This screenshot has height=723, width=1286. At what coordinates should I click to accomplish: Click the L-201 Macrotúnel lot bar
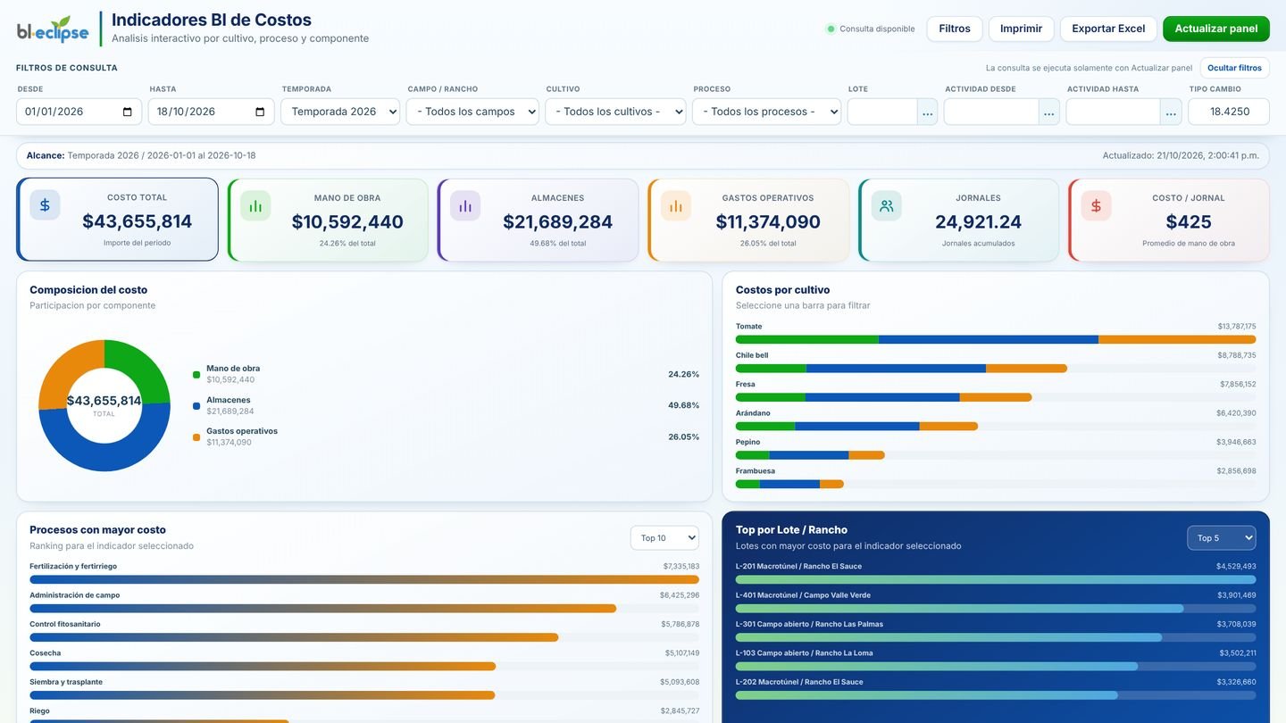click(x=996, y=580)
